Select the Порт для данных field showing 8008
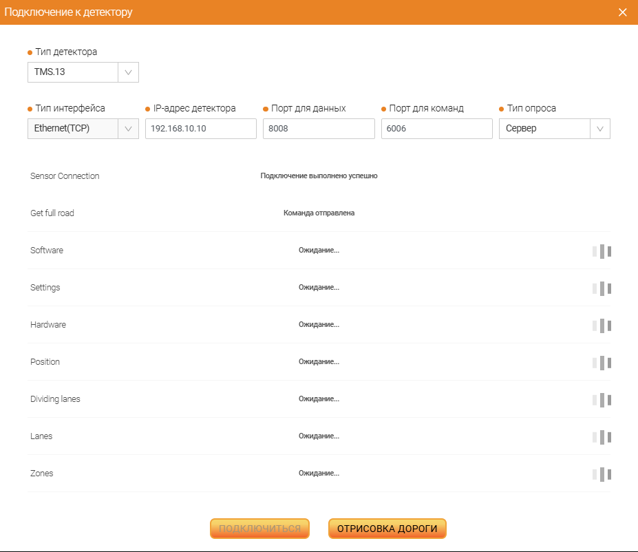The width and height of the screenshot is (638, 552). (319, 128)
